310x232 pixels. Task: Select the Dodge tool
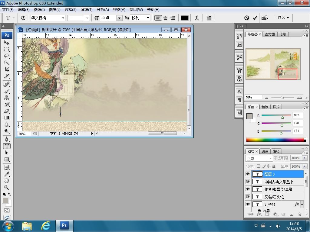click(7, 131)
